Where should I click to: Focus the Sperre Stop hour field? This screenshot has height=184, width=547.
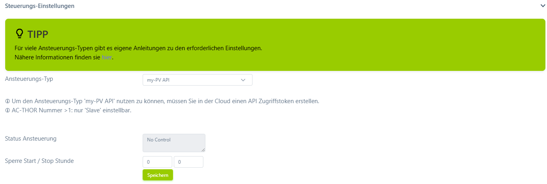click(188, 162)
